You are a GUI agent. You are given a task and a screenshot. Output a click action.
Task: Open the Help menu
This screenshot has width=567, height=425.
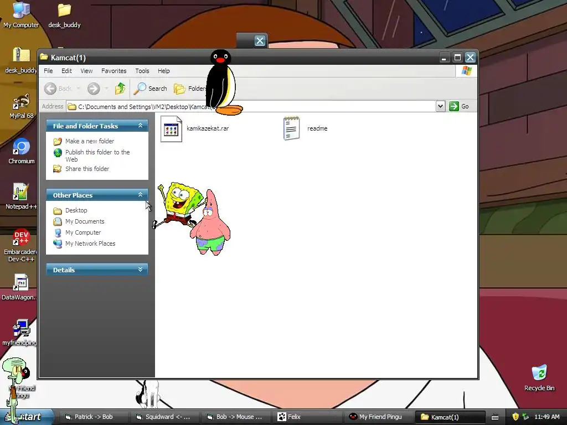click(164, 71)
